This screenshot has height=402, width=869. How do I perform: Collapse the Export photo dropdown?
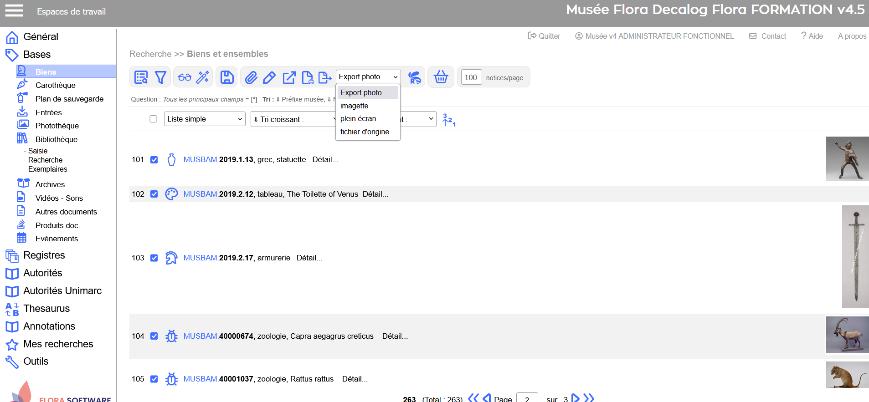(x=368, y=77)
